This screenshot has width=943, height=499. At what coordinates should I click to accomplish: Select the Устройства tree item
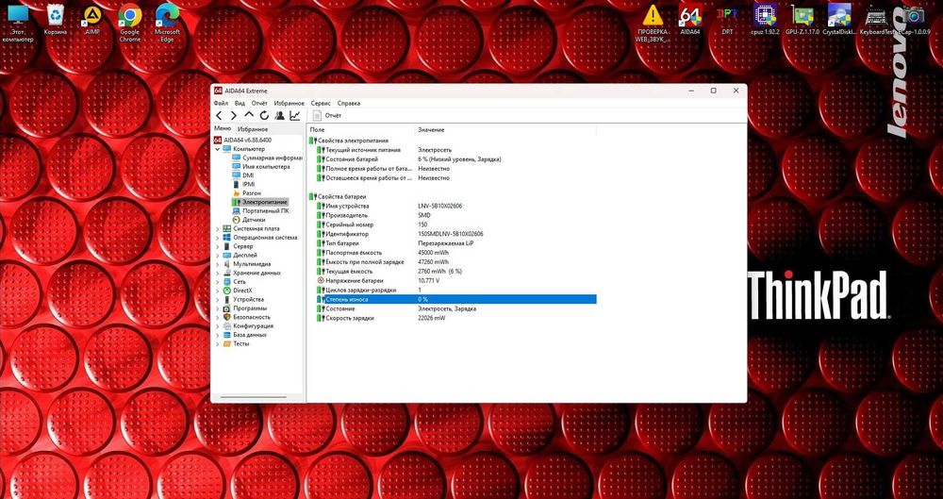pyautogui.click(x=243, y=299)
